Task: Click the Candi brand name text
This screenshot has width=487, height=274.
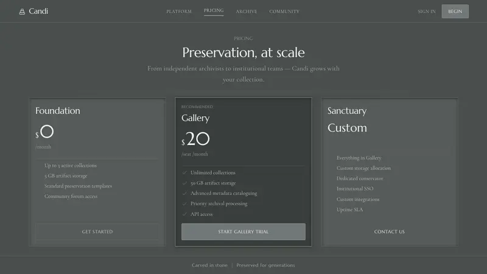Action: coord(38,11)
